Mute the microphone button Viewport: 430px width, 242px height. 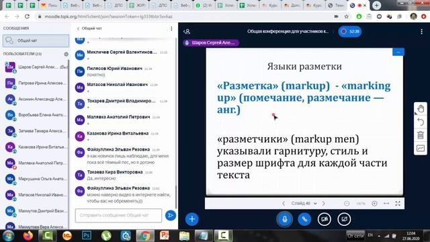tap(285, 219)
